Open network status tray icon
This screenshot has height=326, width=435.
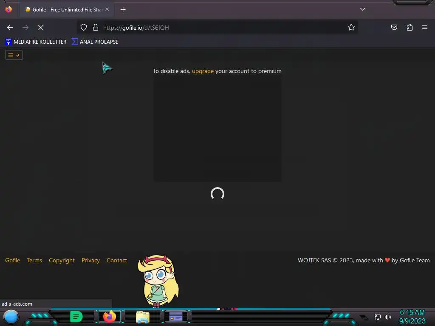point(378,317)
